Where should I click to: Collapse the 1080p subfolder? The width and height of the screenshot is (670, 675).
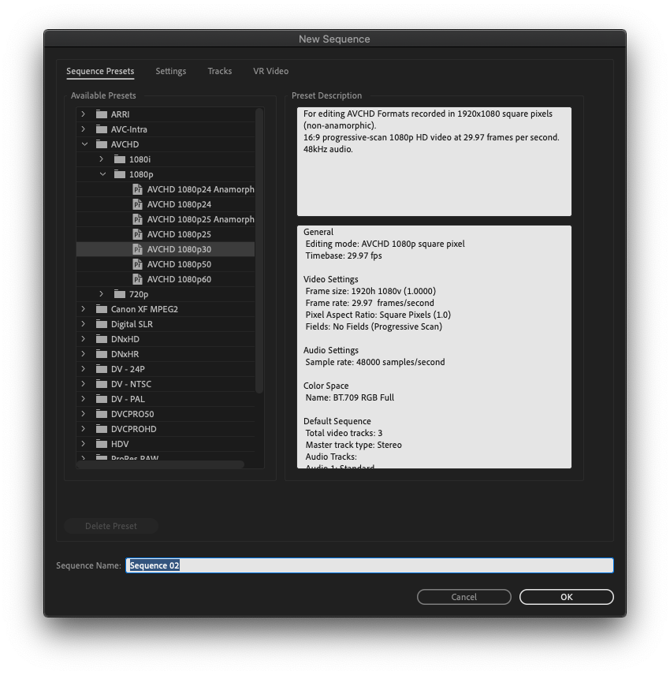tap(102, 174)
